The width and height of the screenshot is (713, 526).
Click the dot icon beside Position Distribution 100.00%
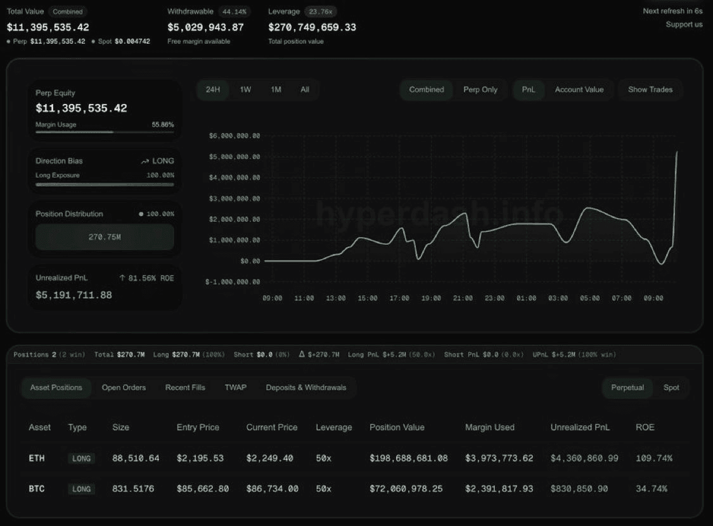coord(141,214)
